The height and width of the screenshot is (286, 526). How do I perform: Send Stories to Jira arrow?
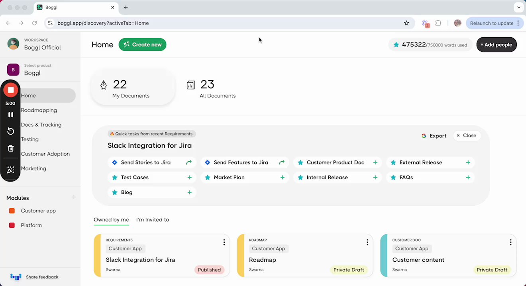coord(189,162)
